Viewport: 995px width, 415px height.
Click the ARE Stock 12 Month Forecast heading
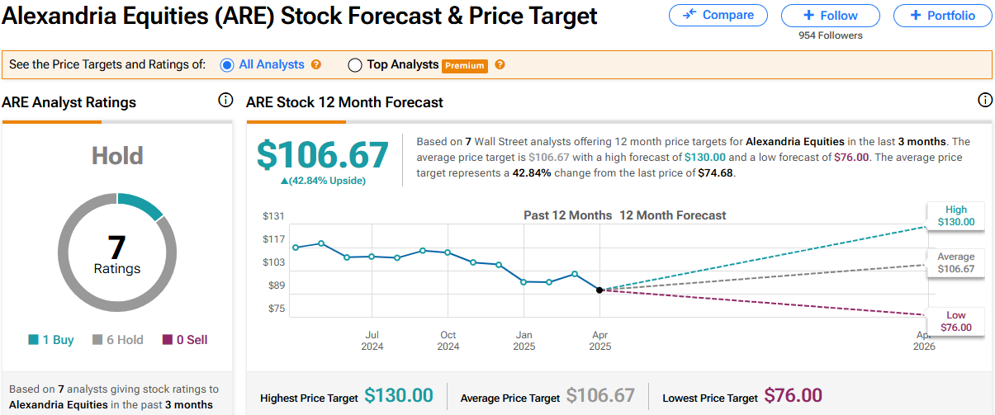[344, 102]
